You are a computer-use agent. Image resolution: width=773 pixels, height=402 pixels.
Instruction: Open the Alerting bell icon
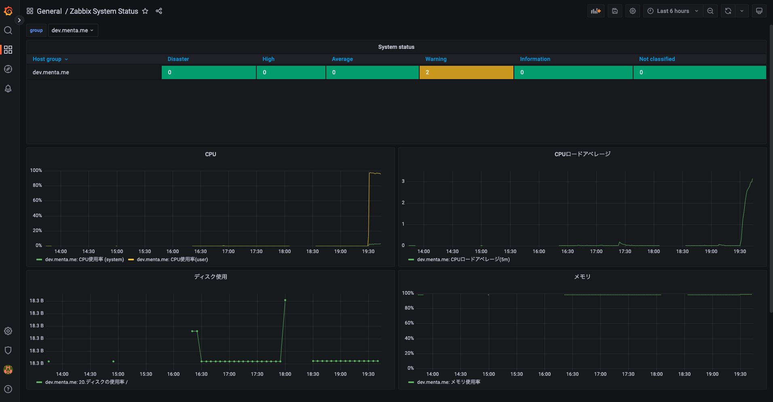coord(8,88)
